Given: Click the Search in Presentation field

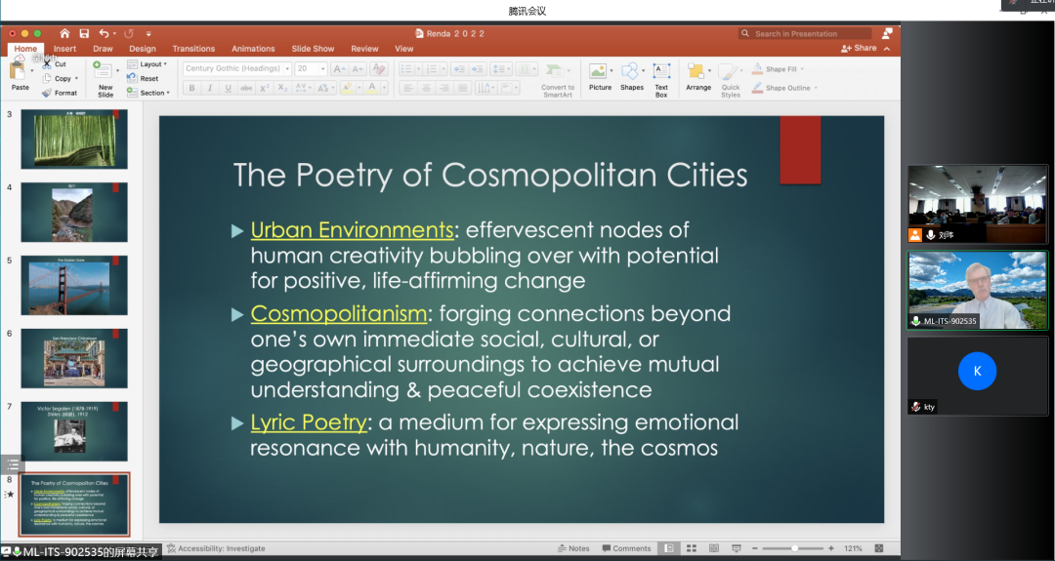Looking at the screenshot, I should coord(805,33).
